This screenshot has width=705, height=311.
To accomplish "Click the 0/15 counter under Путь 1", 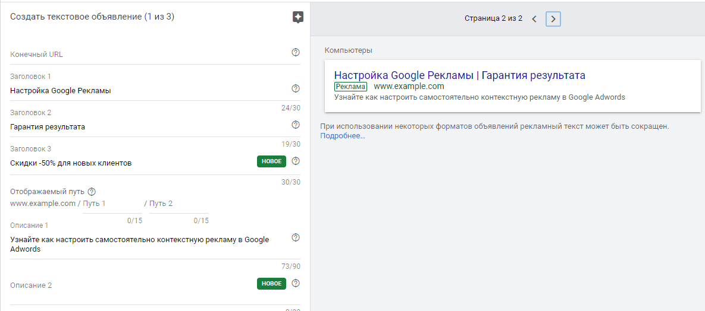I will point(134,220).
